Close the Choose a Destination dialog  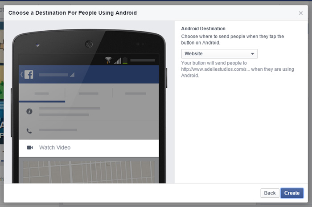[x=301, y=13]
